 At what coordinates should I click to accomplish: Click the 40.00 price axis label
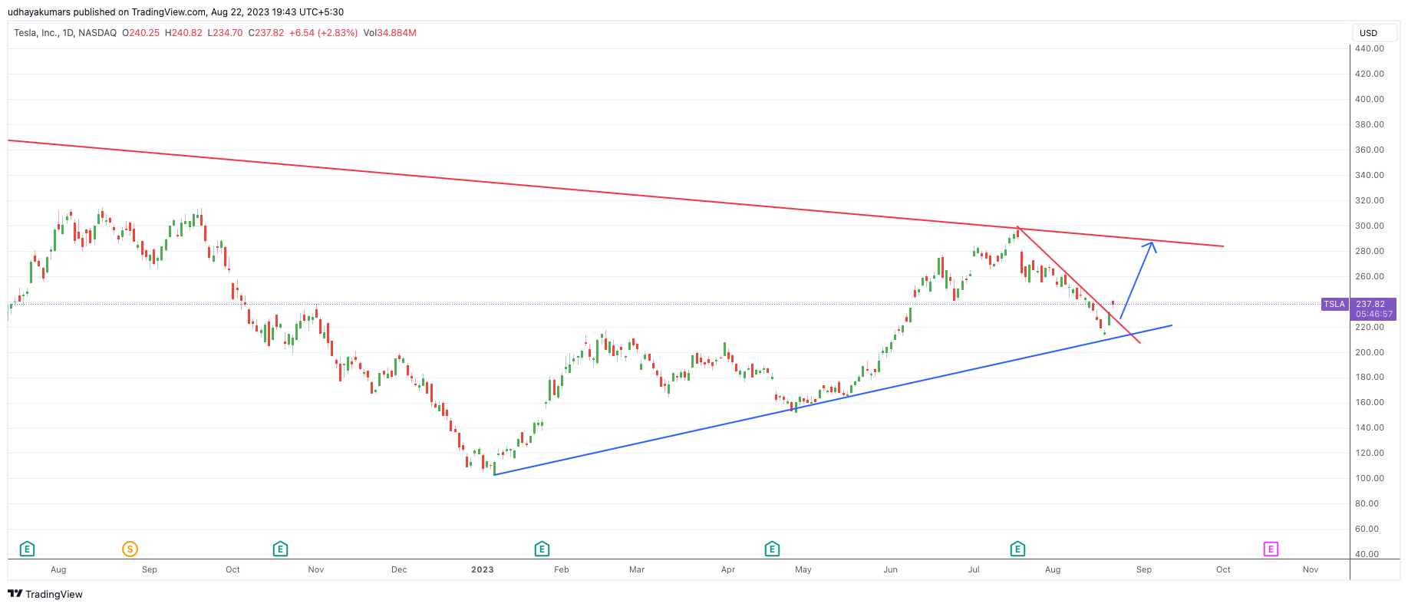pyautogui.click(x=1367, y=554)
